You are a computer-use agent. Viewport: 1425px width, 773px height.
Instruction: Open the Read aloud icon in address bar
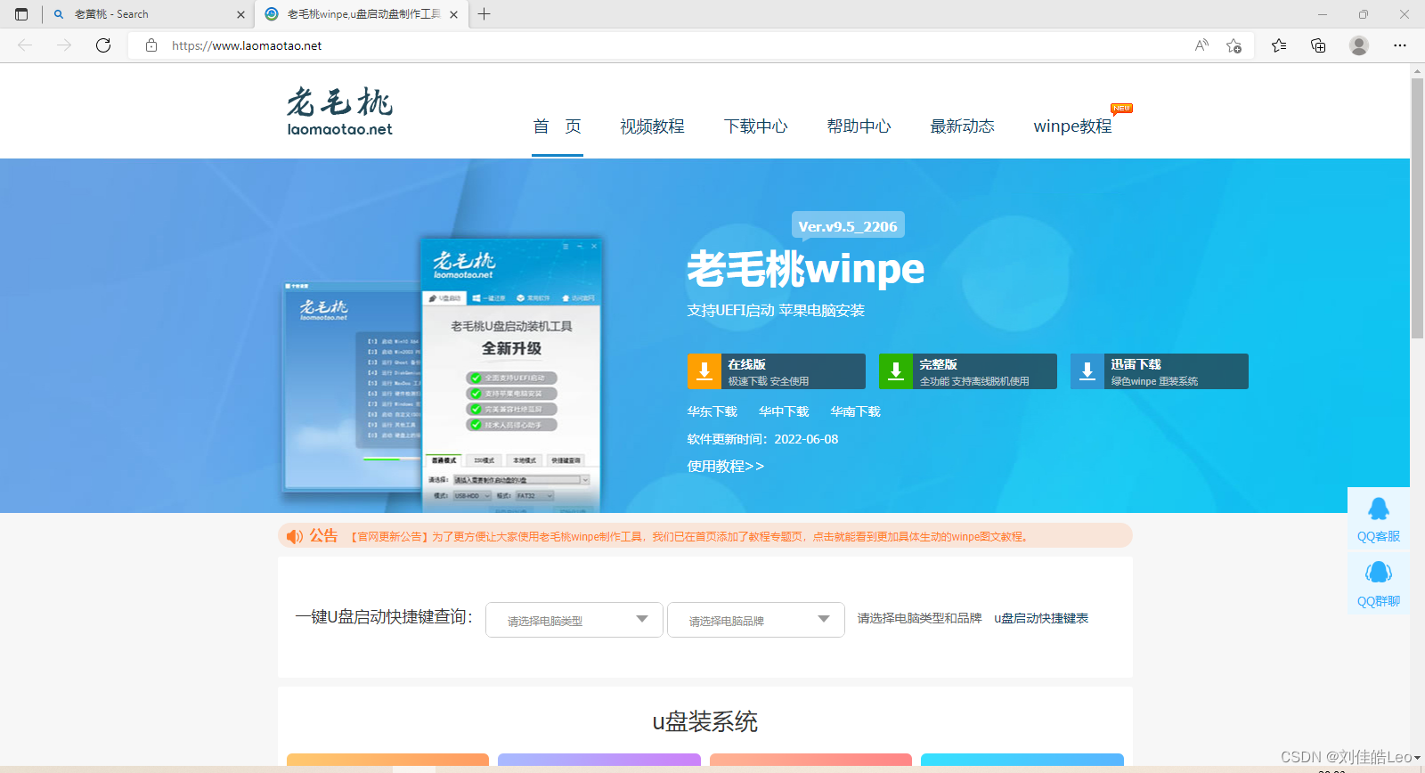point(1201,45)
